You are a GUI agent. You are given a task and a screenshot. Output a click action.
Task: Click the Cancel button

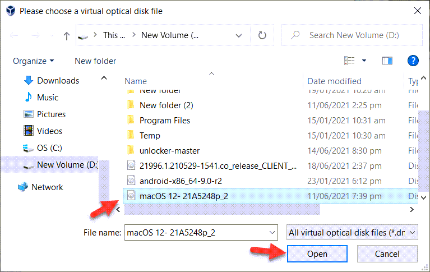[387, 254]
